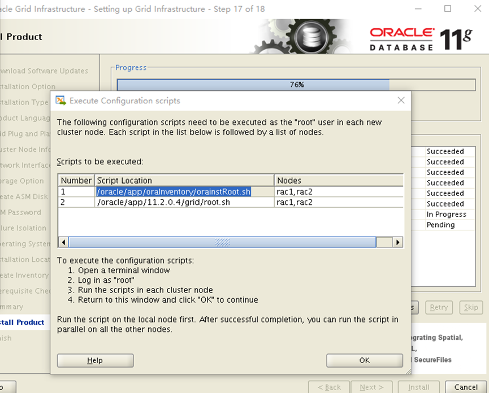Select the Storage Option step in sidebar
The image size is (489, 393).
(x=22, y=181)
